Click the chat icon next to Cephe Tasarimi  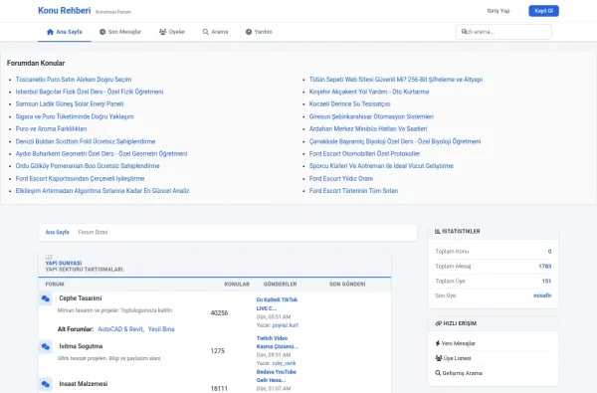(x=46, y=298)
